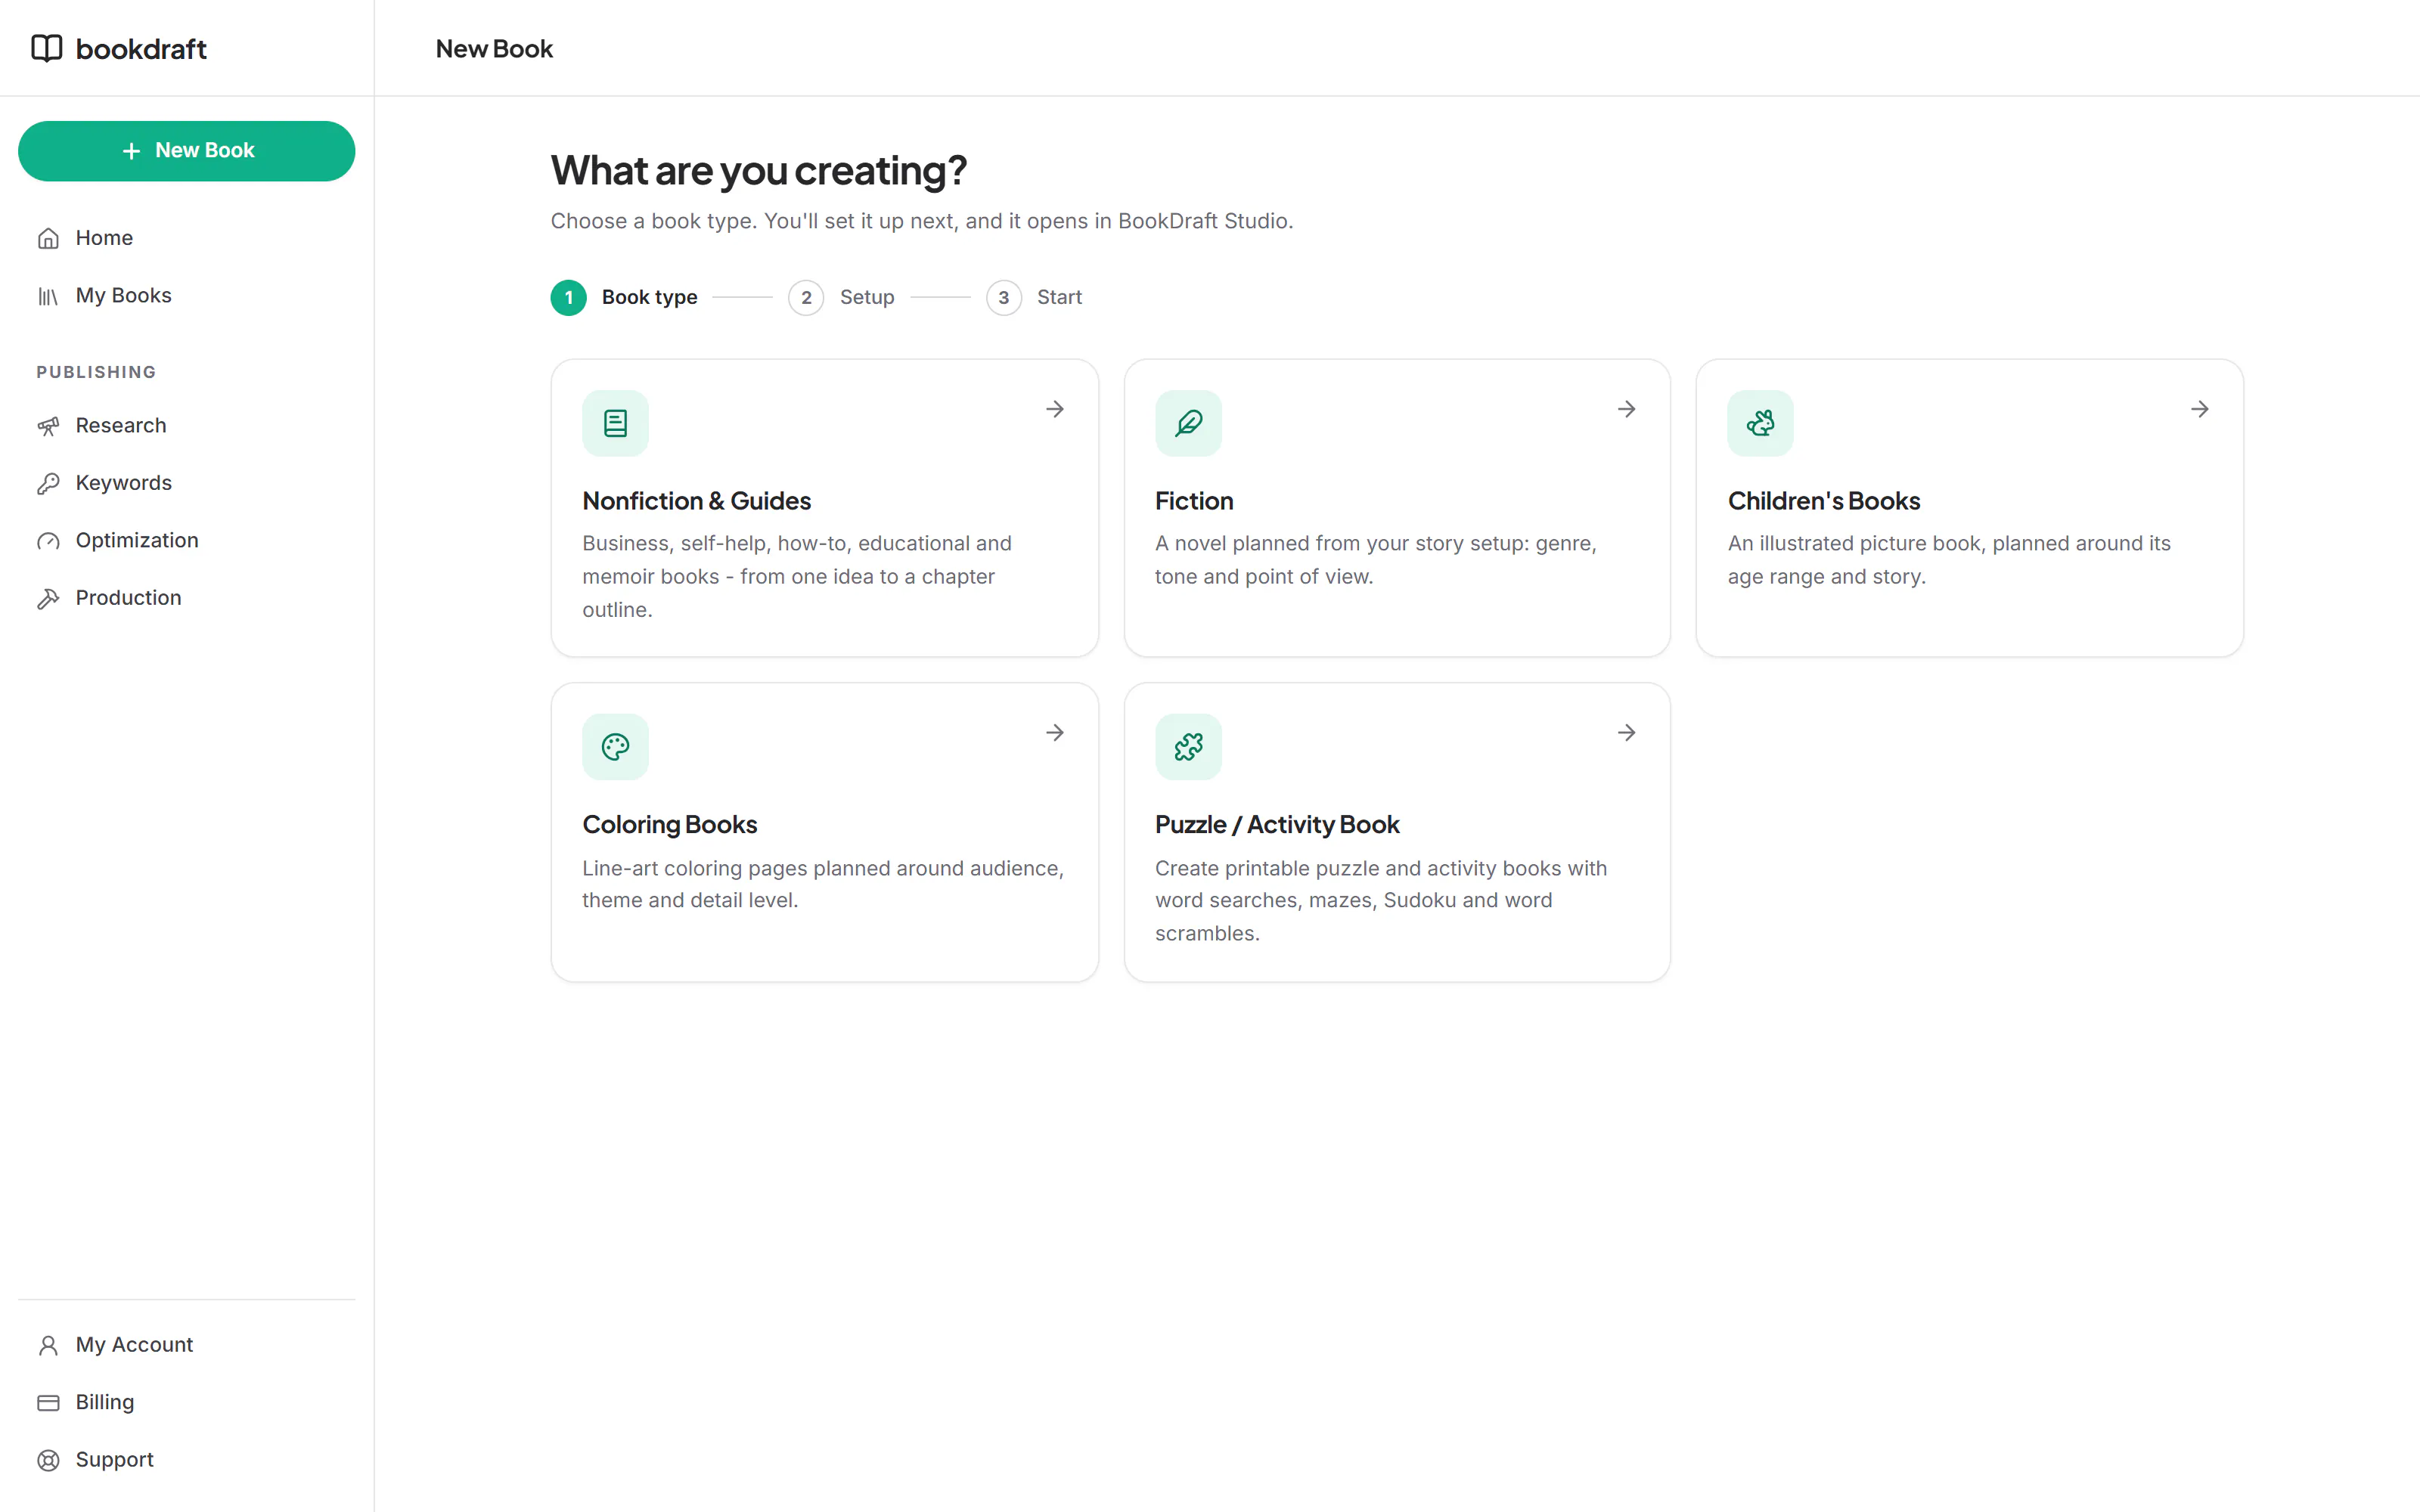Click the Coloring Books palette icon
The height and width of the screenshot is (1512, 2420).
pos(616,747)
